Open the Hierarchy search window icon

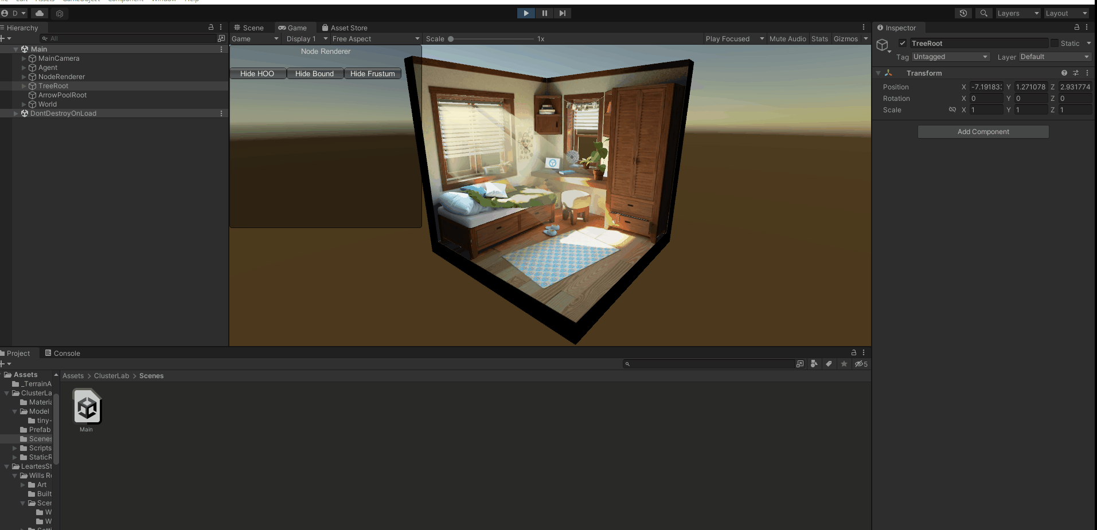click(221, 38)
